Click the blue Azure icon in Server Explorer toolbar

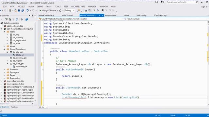[27, 19]
